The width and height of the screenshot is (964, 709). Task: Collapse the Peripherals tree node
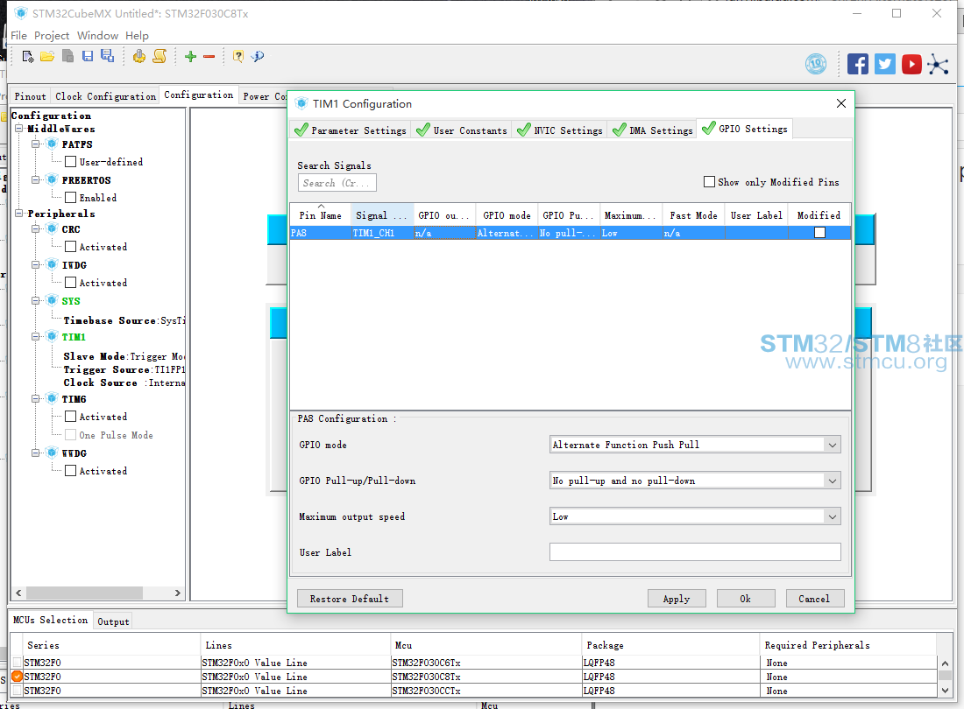click(x=19, y=213)
